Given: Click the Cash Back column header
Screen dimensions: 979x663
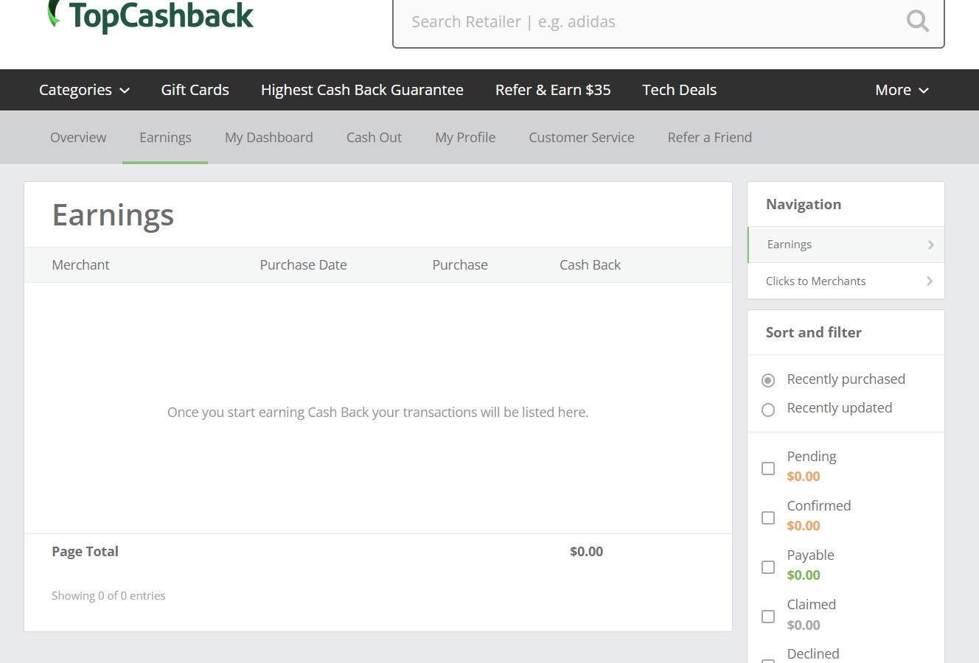Looking at the screenshot, I should tap(590, 264).
